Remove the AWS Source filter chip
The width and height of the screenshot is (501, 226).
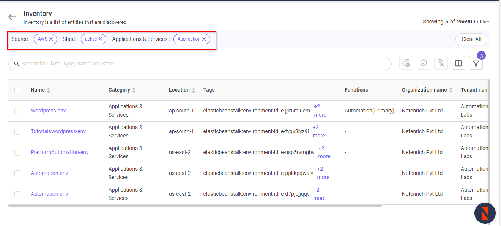[52, 39]
